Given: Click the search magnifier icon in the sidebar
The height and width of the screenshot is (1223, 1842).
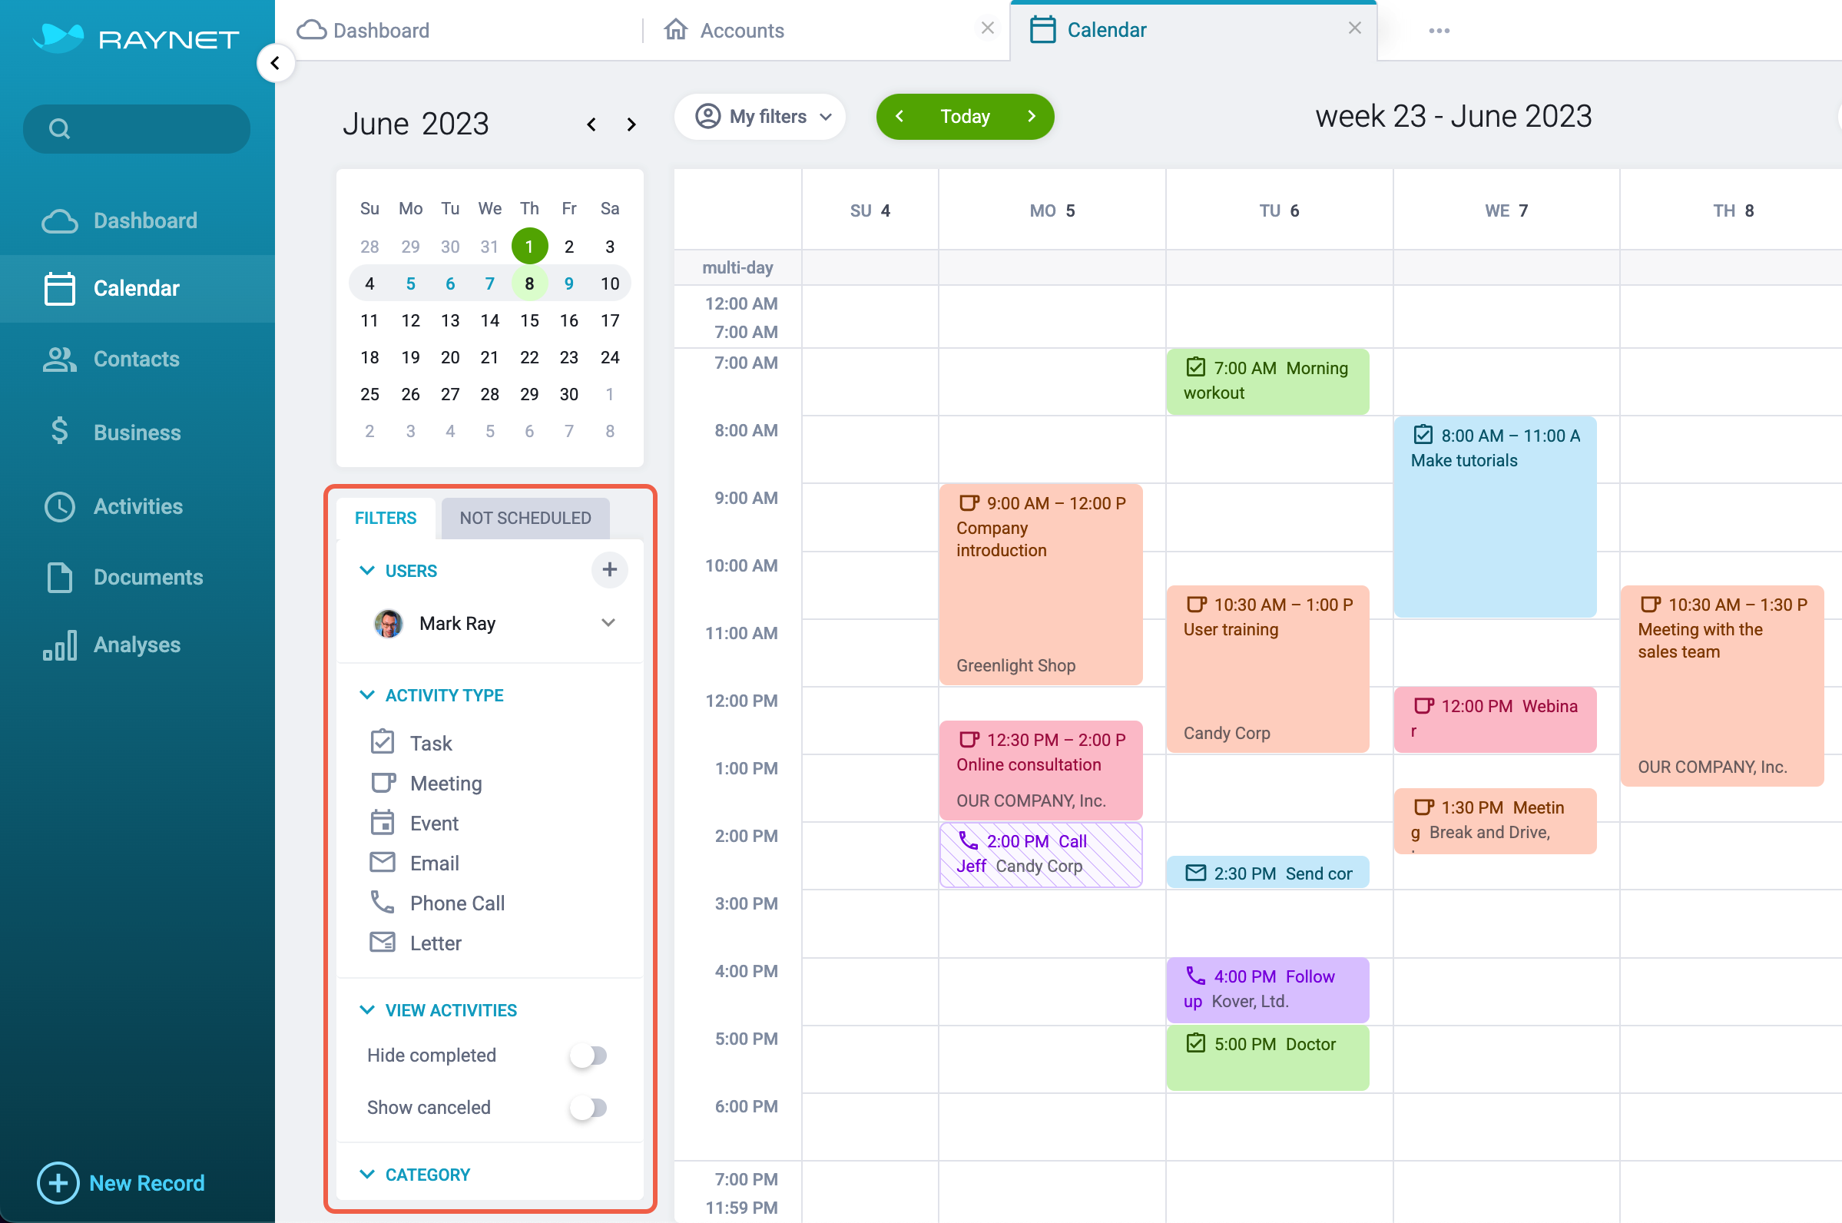Looking at the screenshot, I should (59, 129).
